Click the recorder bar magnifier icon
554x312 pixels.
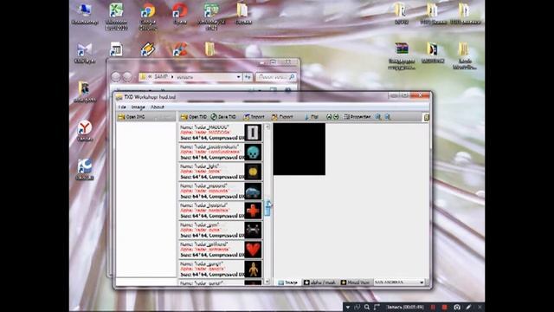click(367, 307)
